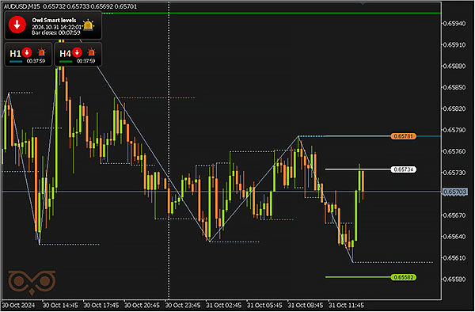Click the large red down-arrow signal icon
Screen dimensions: 475x312
(17, 25)
